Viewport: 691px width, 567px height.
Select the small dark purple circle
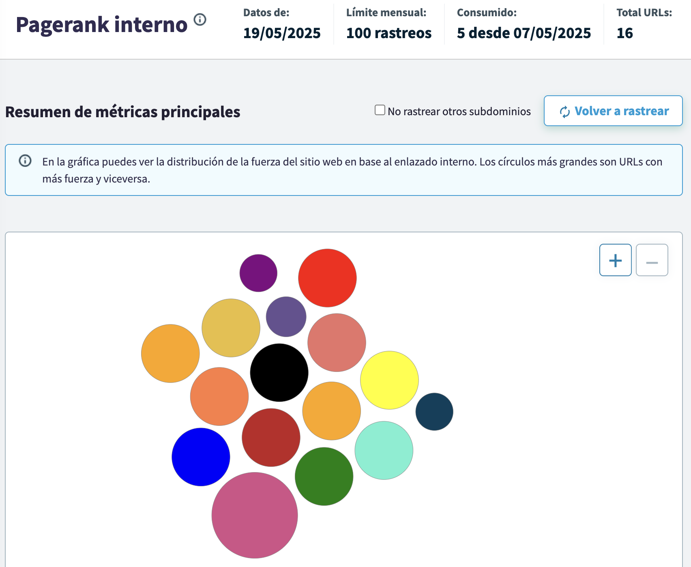click(x=258, y=273)
